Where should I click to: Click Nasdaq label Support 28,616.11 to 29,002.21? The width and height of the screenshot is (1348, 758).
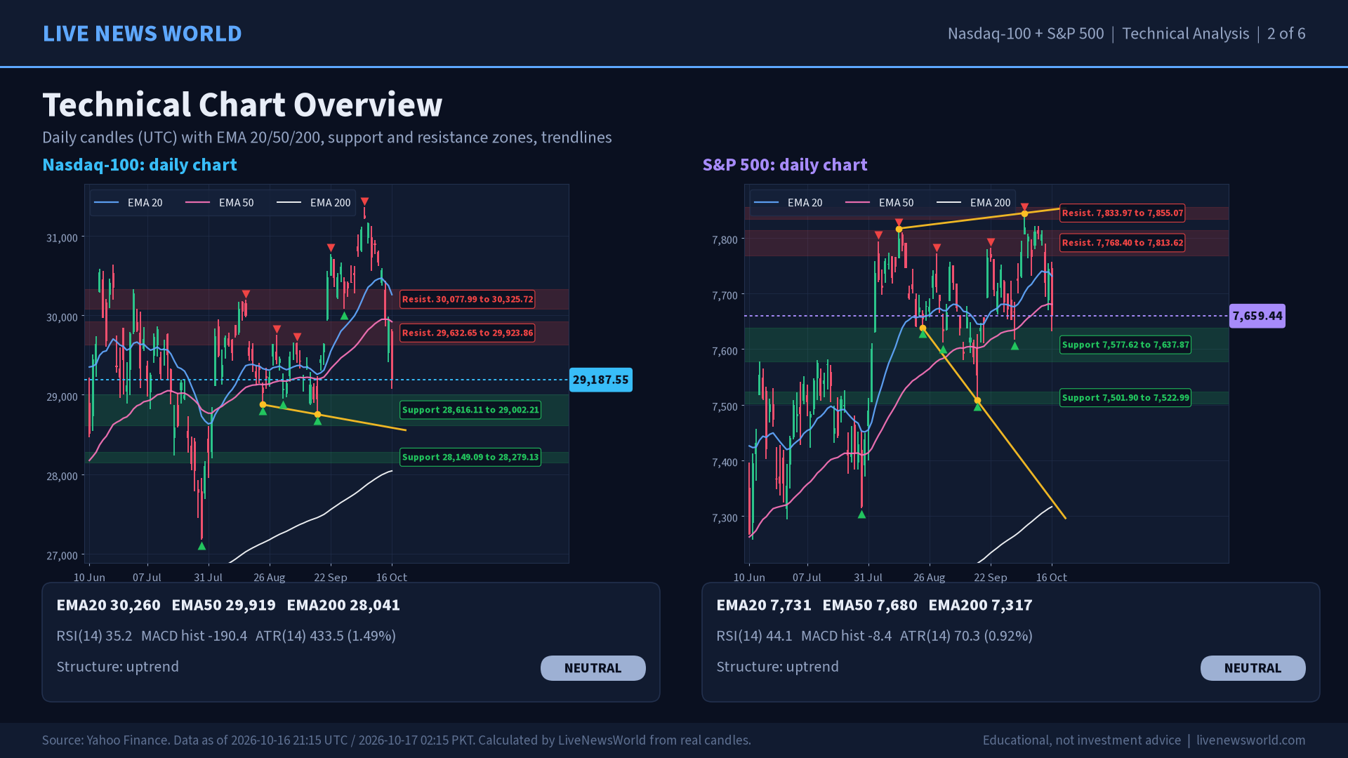coord(470,410)
